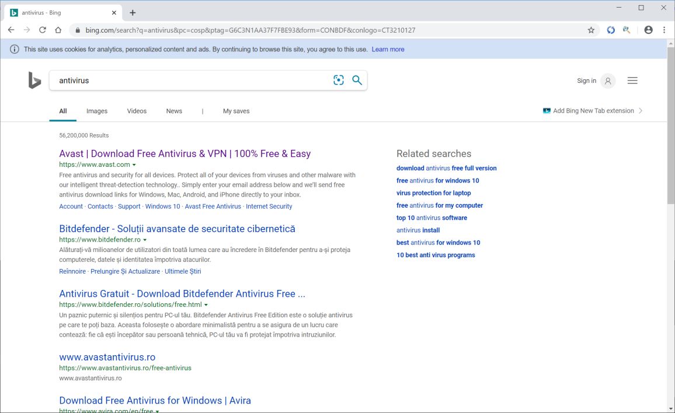Click the magnifier search icon
Screen dimensions: 675x413
pyautogui.click(x=357, y=80)
